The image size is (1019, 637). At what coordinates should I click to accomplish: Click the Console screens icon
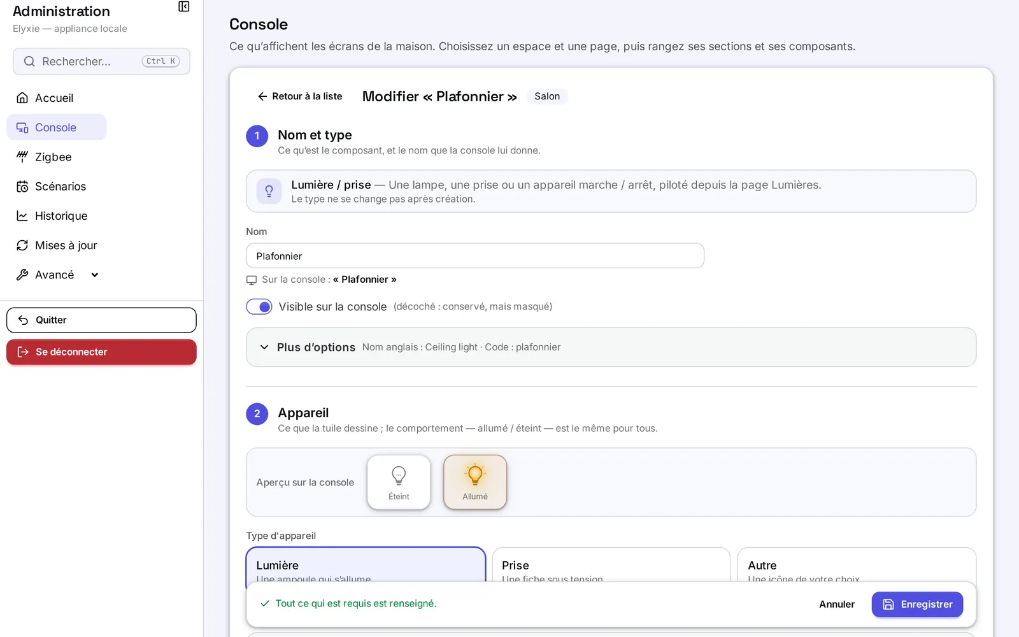[22, 127]
